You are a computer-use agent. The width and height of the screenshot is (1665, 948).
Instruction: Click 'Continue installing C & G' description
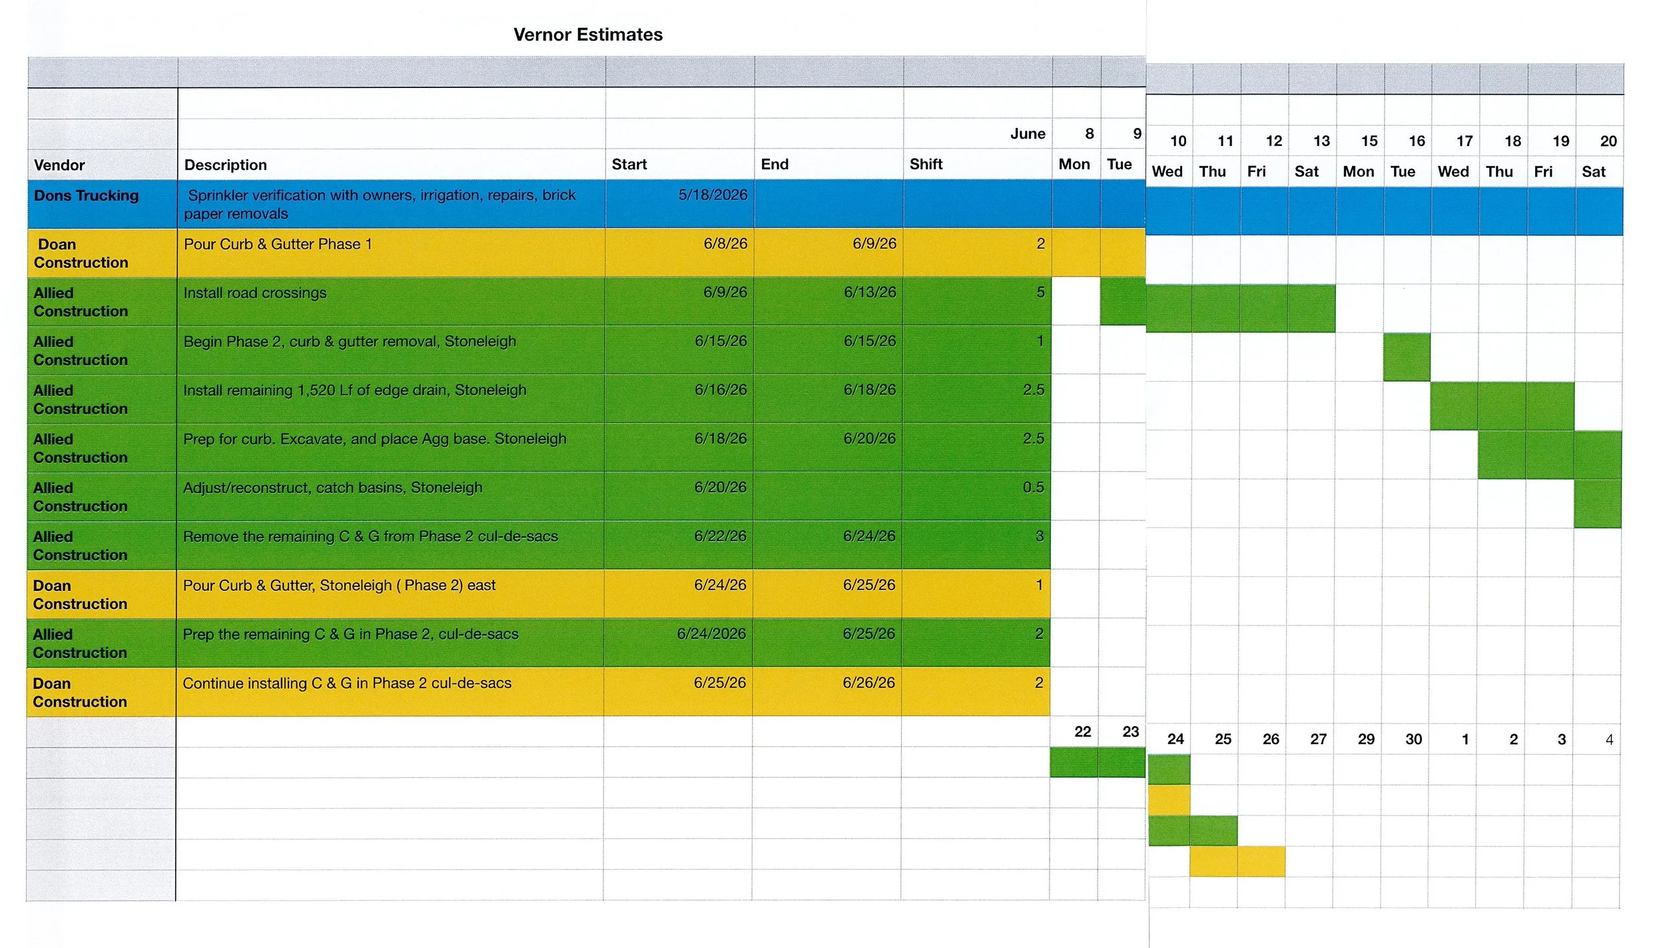(347, 684)
